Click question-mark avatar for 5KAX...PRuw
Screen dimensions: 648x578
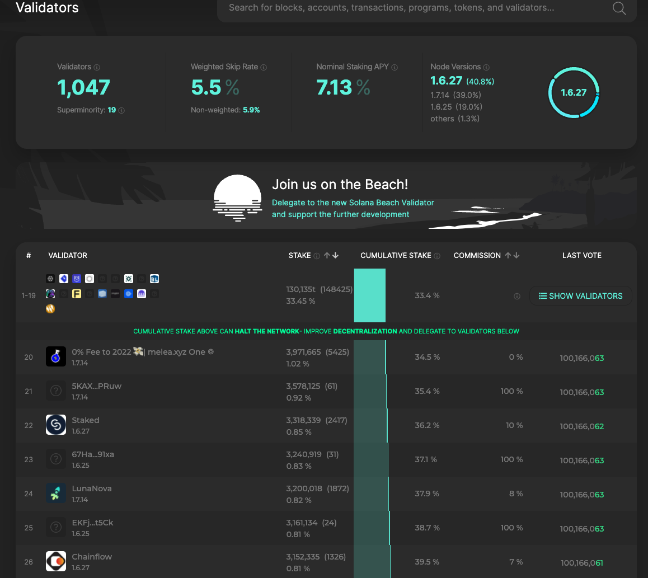[56, 391]
